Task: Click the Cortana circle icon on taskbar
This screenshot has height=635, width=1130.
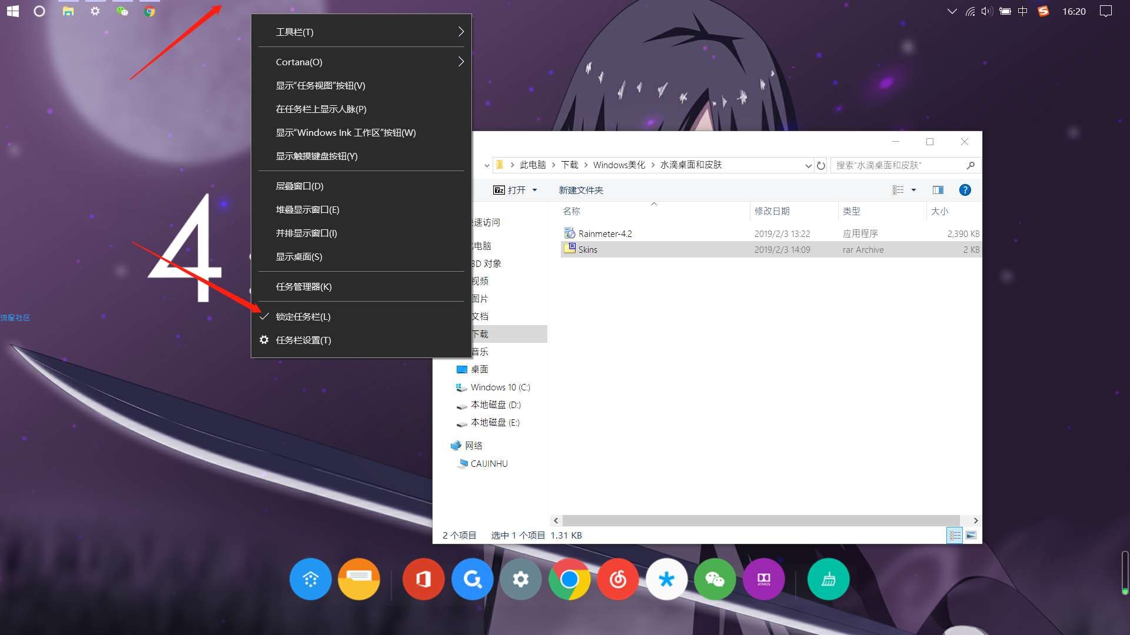Action: (39, 11)
